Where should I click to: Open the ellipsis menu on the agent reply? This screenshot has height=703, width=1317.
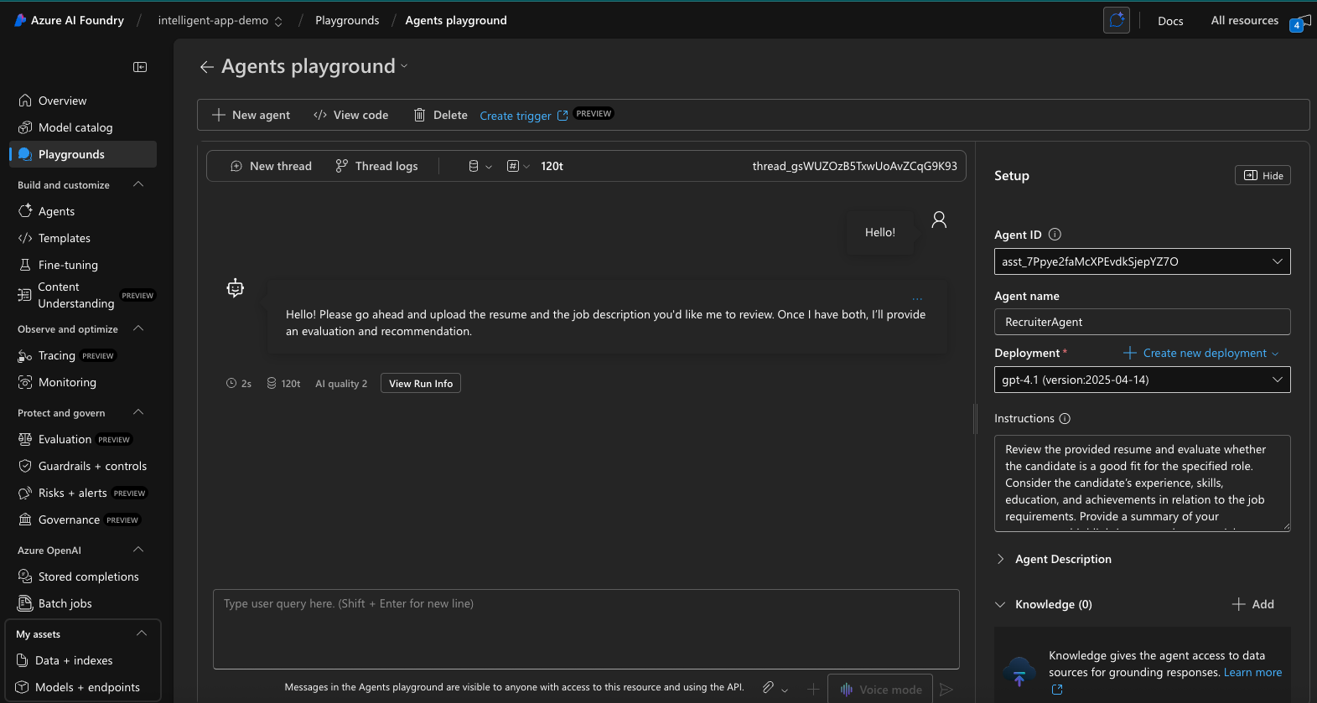(917, 299)
